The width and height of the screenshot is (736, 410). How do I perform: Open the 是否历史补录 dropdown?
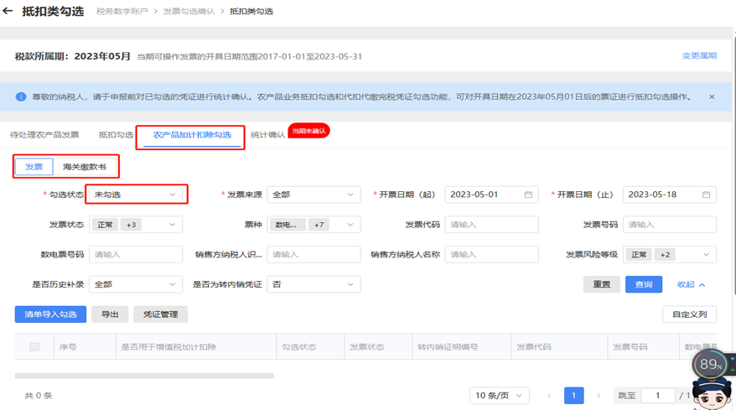click(136, 284)
